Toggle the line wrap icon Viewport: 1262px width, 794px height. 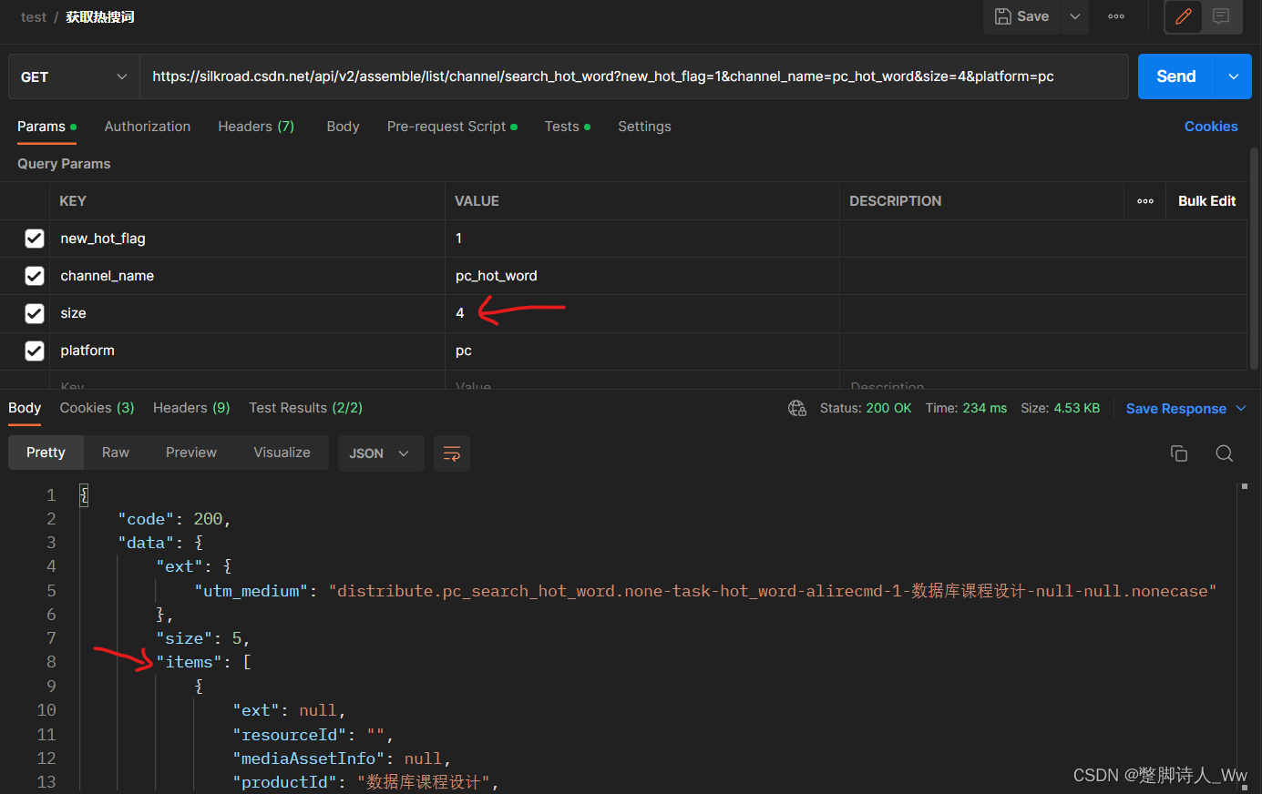click(x=451, y=453)
